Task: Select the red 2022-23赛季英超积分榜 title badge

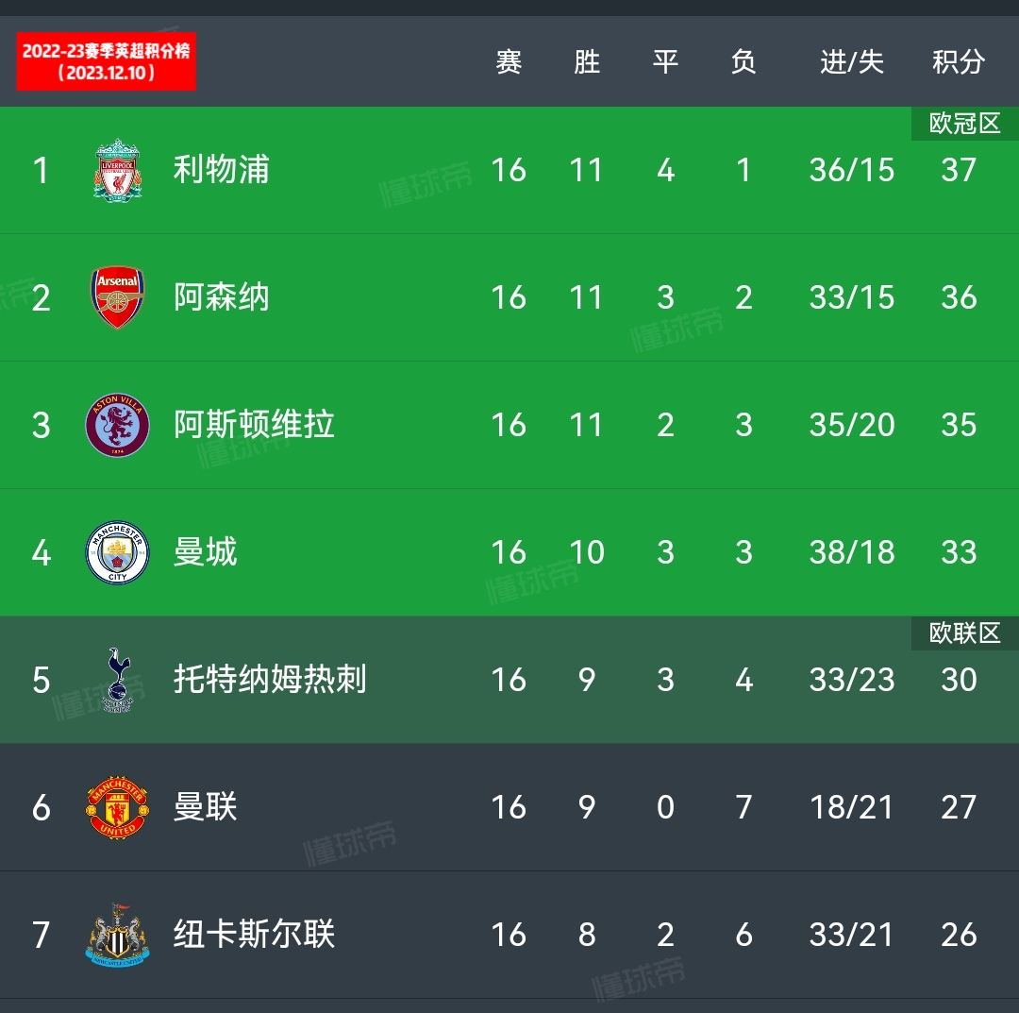Action: click(x=107, y=61)
